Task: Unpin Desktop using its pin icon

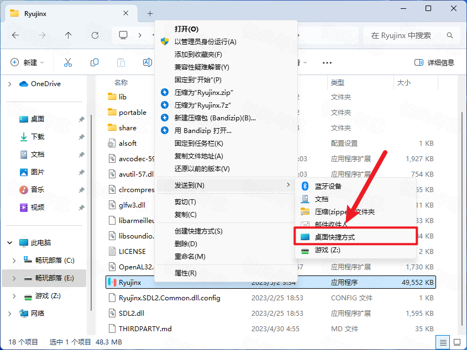Action: [x=81, y=119]
